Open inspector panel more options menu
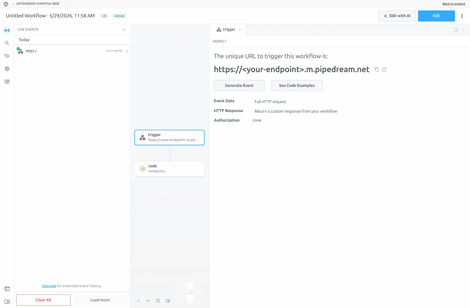 [463, 30]
